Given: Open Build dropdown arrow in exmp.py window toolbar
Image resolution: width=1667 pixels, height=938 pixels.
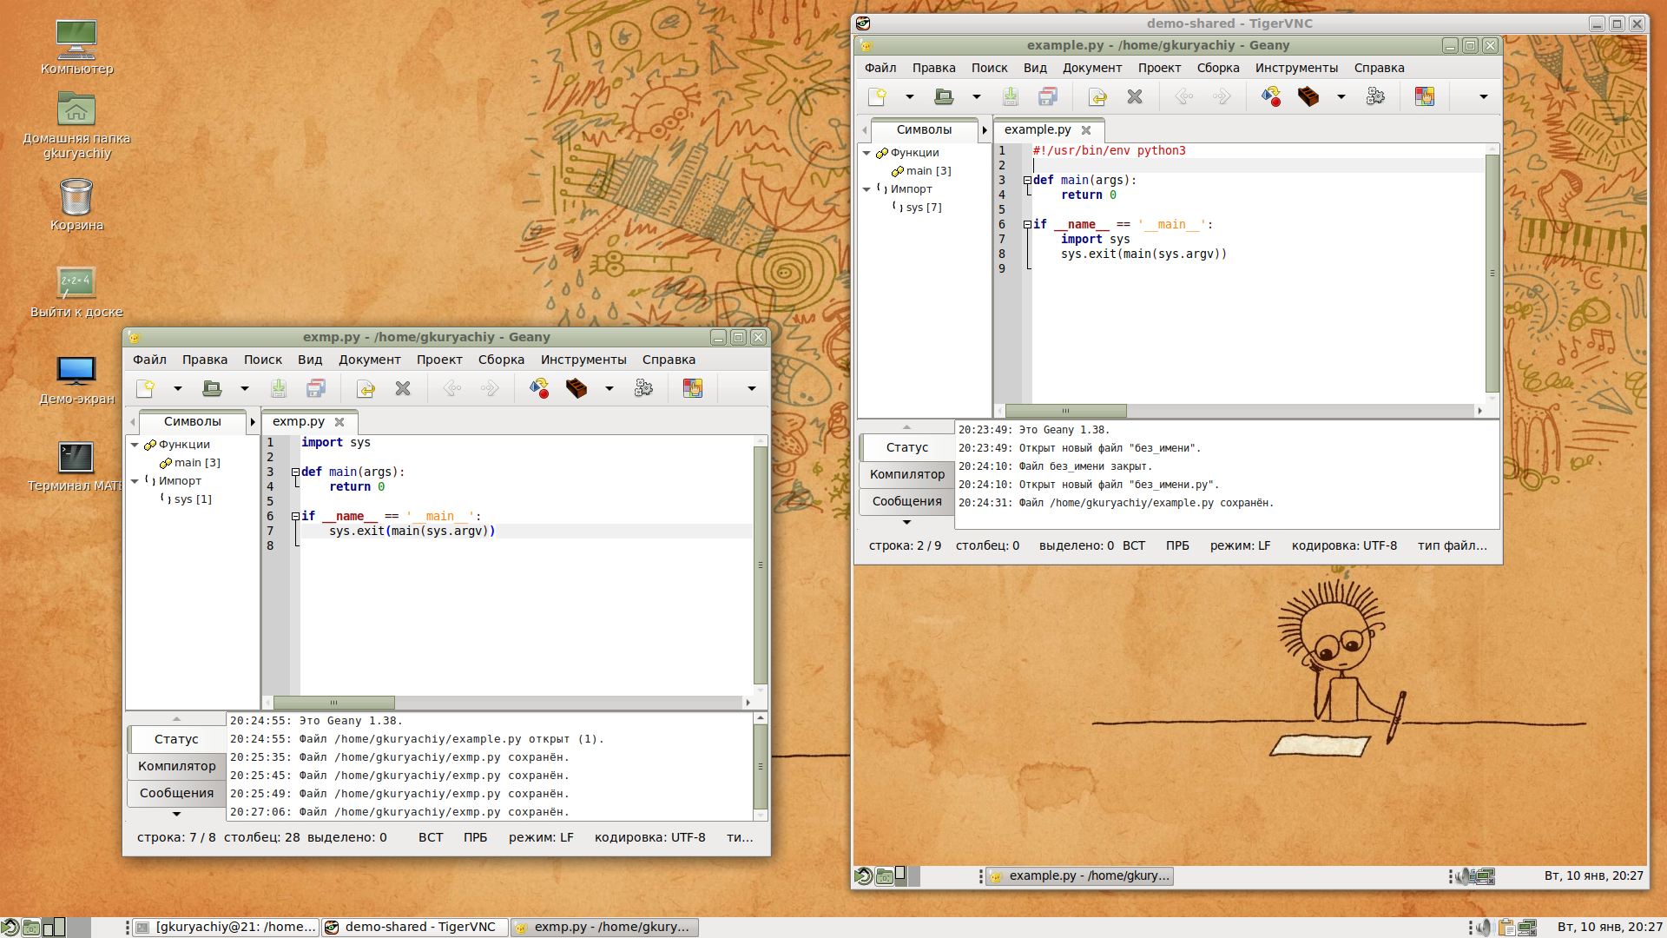Looking at the screenshot, I should pyautogui.click(x=609, y=388).
